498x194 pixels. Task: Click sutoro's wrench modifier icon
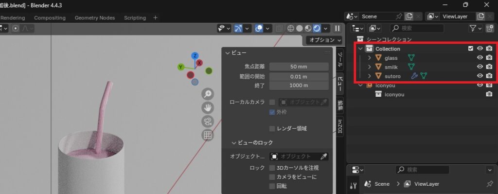coord(414,76)
